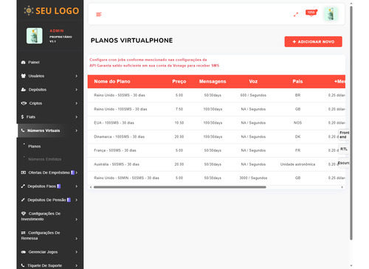The height and width of the screenshot is (269, 369).
Task: Click the Depósitos Fixos icon
Action: pyautogui.click(x=23, y=186)
